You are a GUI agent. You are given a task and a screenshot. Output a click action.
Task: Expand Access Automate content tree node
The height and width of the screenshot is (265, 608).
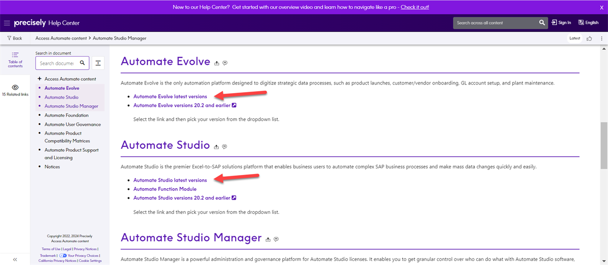click(39, 79)
